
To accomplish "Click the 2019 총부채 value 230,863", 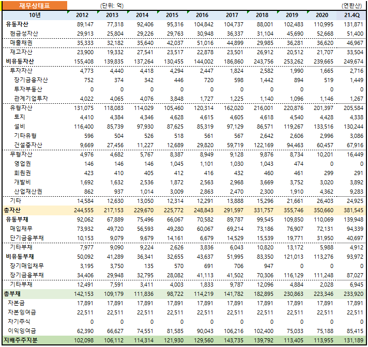I will (x=294, y=294).
